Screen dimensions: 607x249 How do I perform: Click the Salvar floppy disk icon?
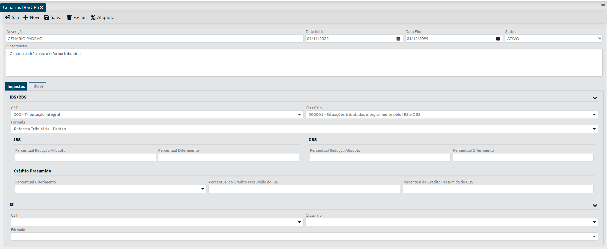tap(47, 17)
